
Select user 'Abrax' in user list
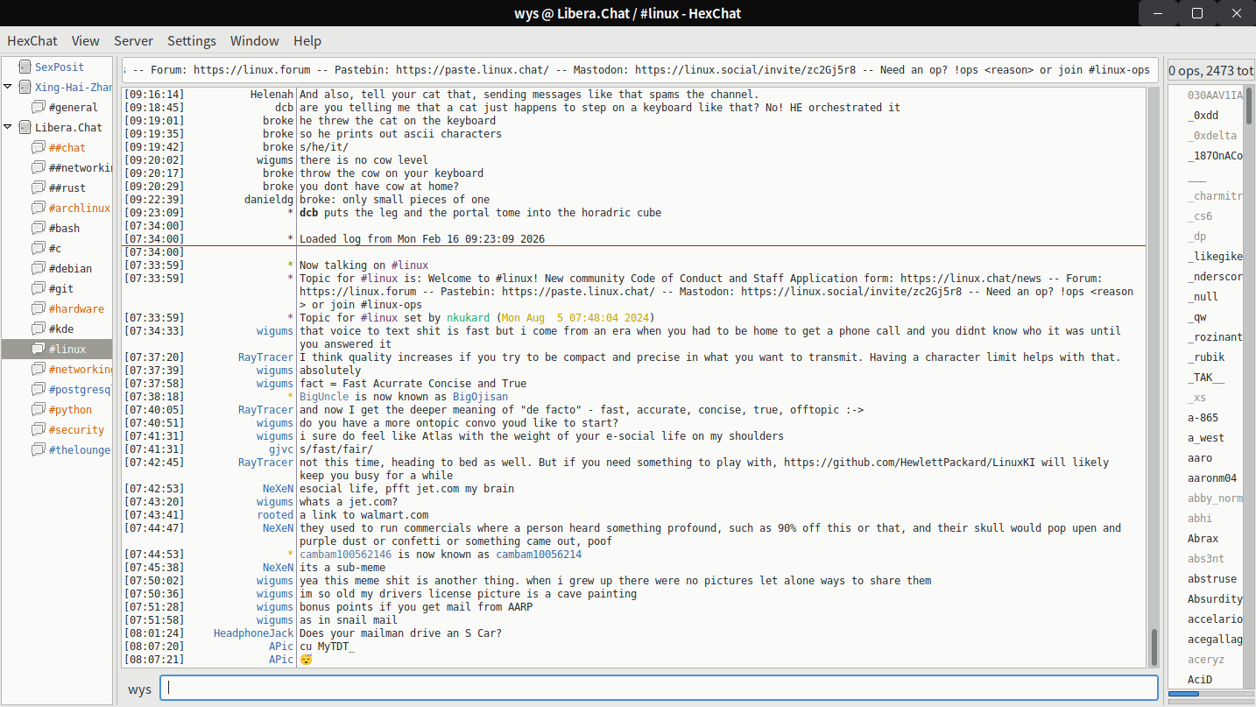1203,539
